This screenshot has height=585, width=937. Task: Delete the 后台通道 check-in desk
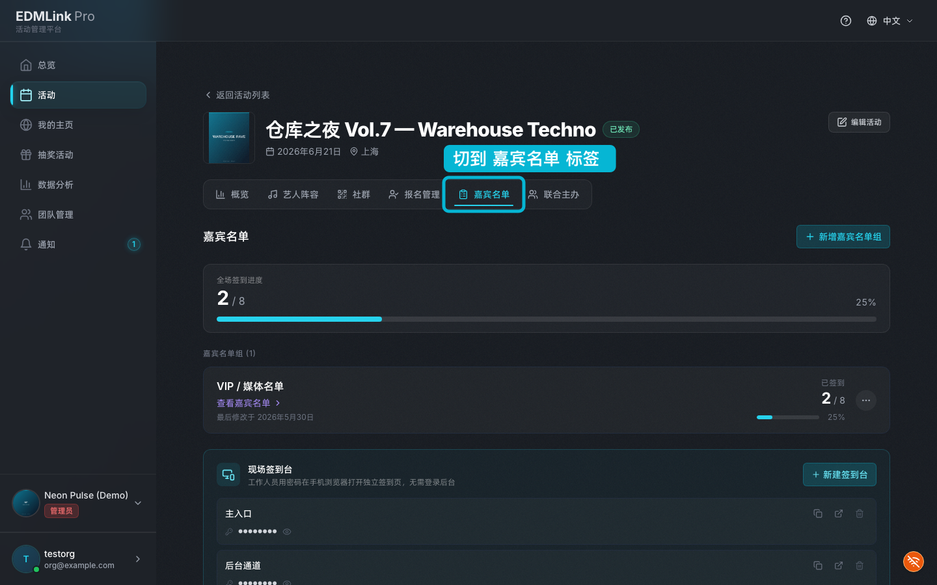[860, 565]
